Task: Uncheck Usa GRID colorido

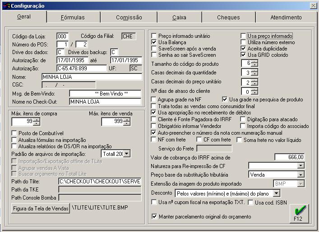Action: point(243,55)
